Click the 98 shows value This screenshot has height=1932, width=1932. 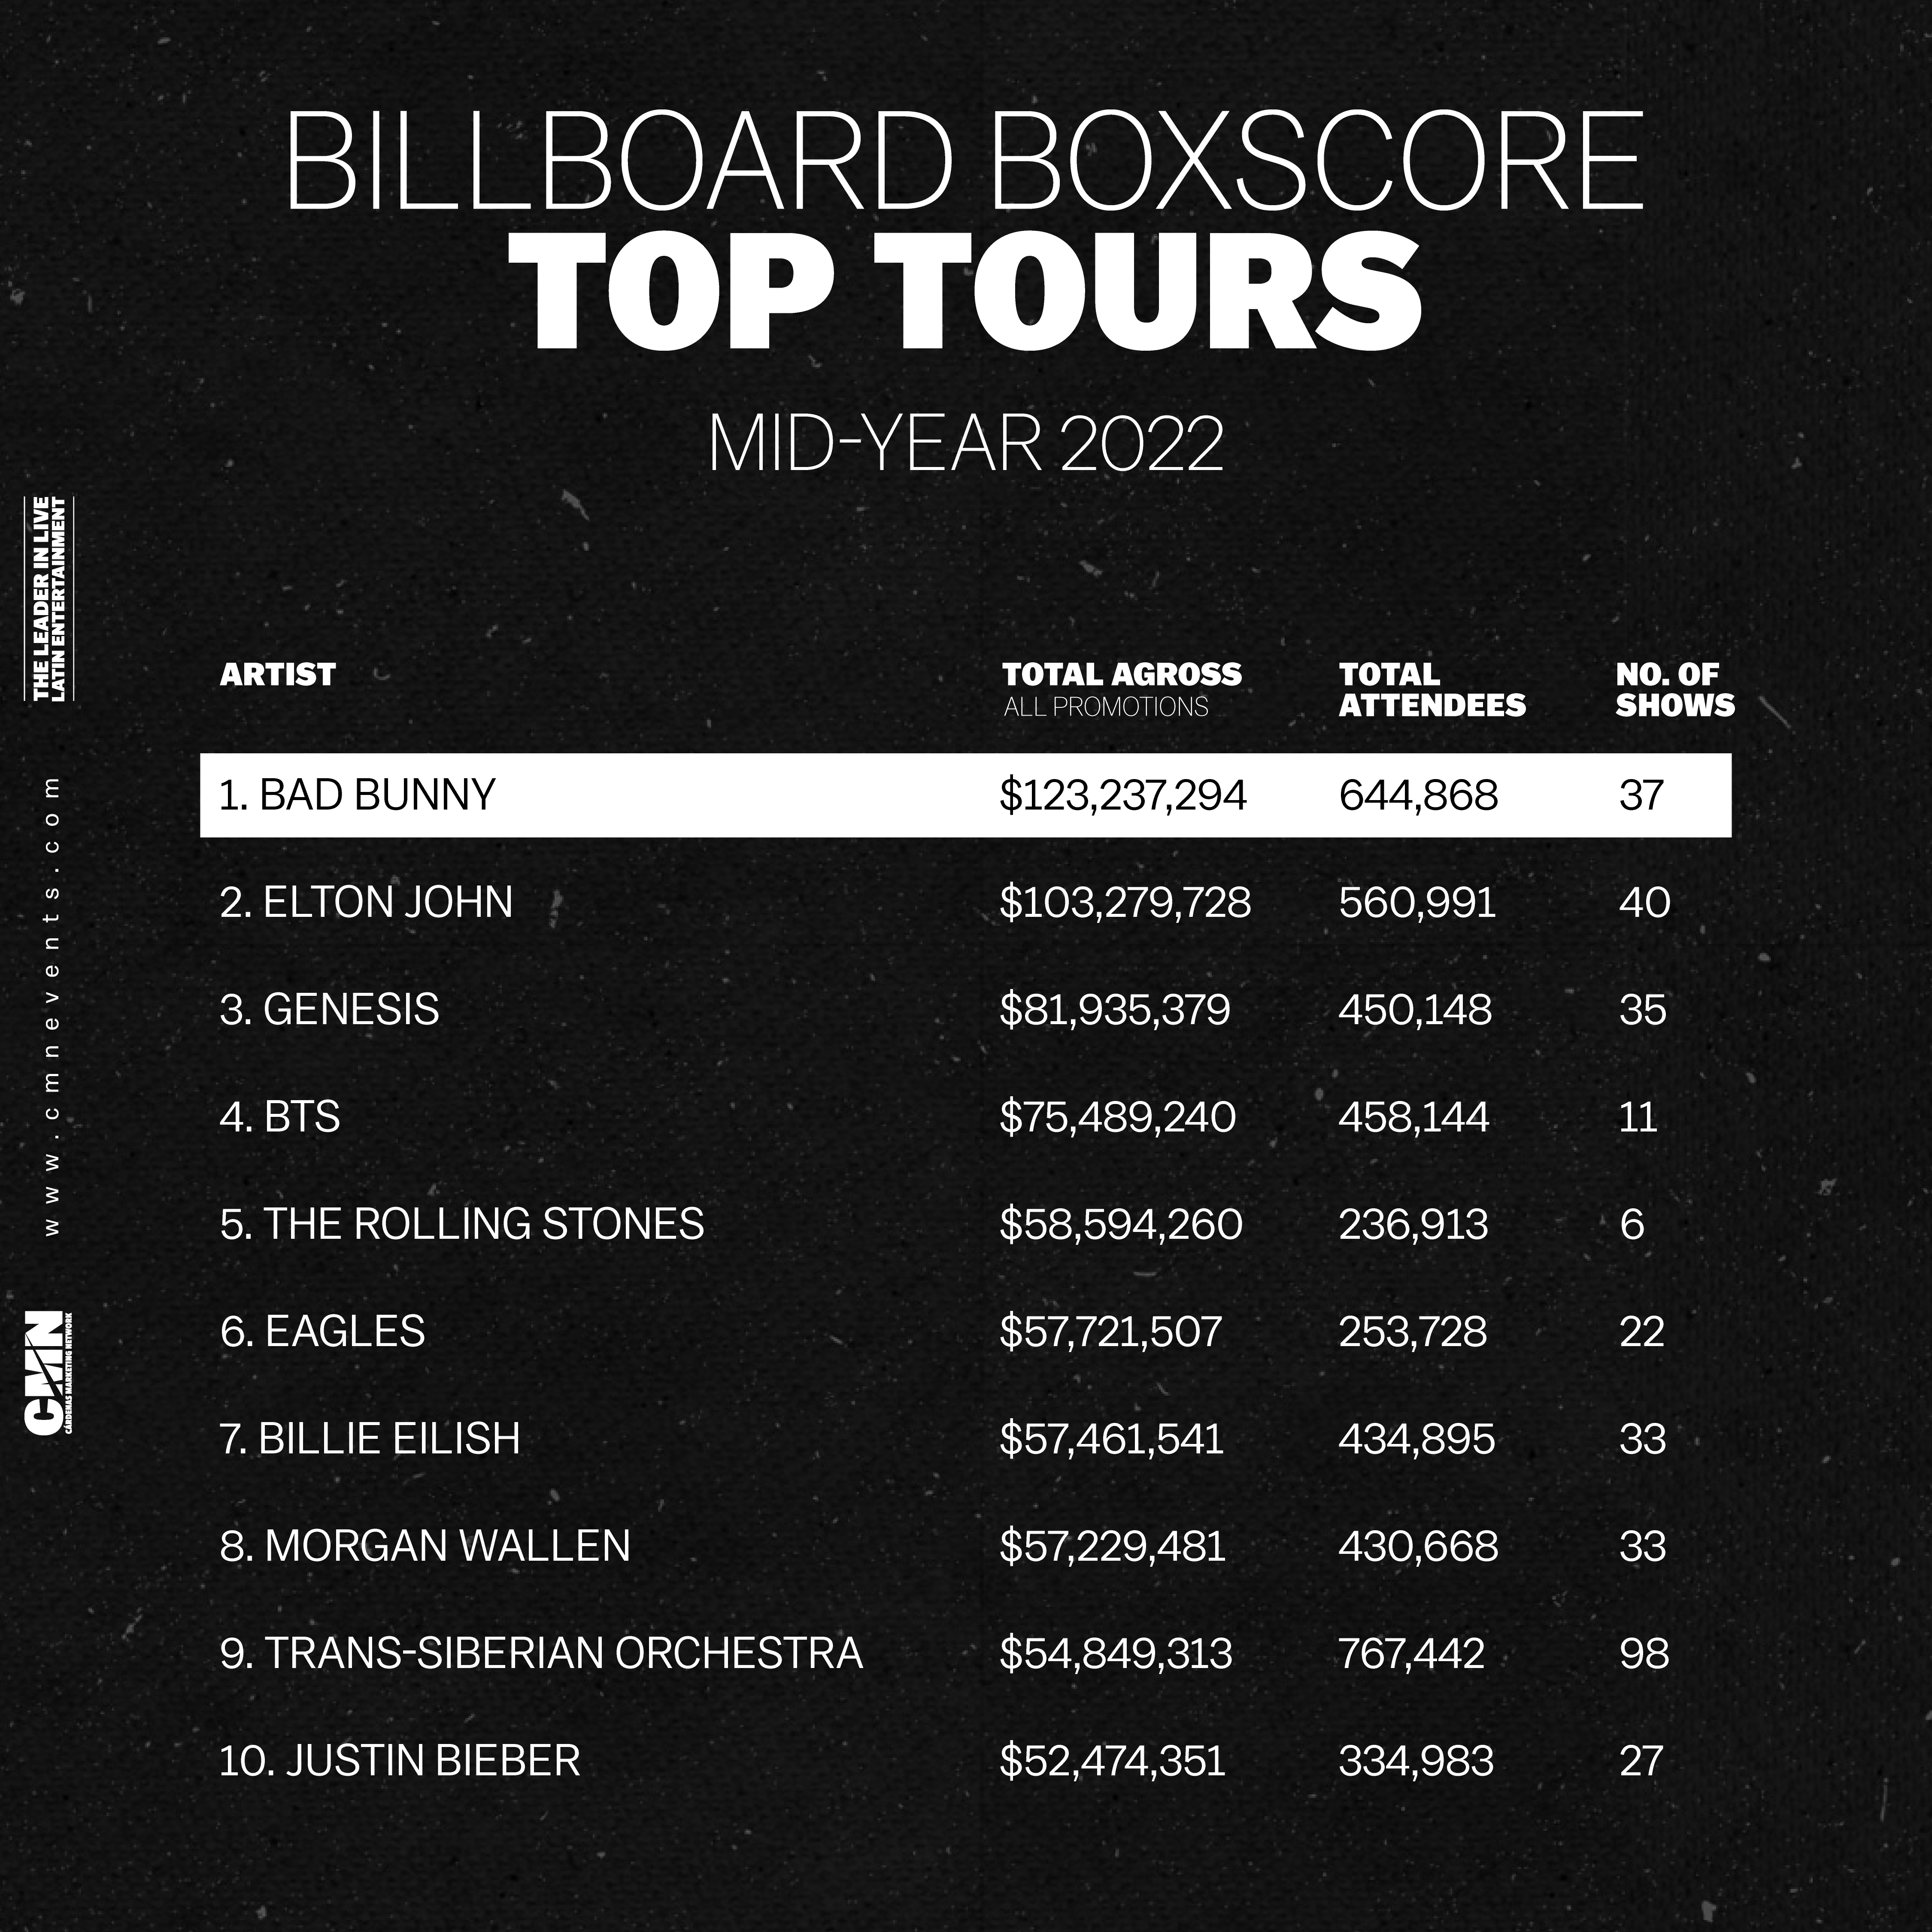(1643, 1653)
